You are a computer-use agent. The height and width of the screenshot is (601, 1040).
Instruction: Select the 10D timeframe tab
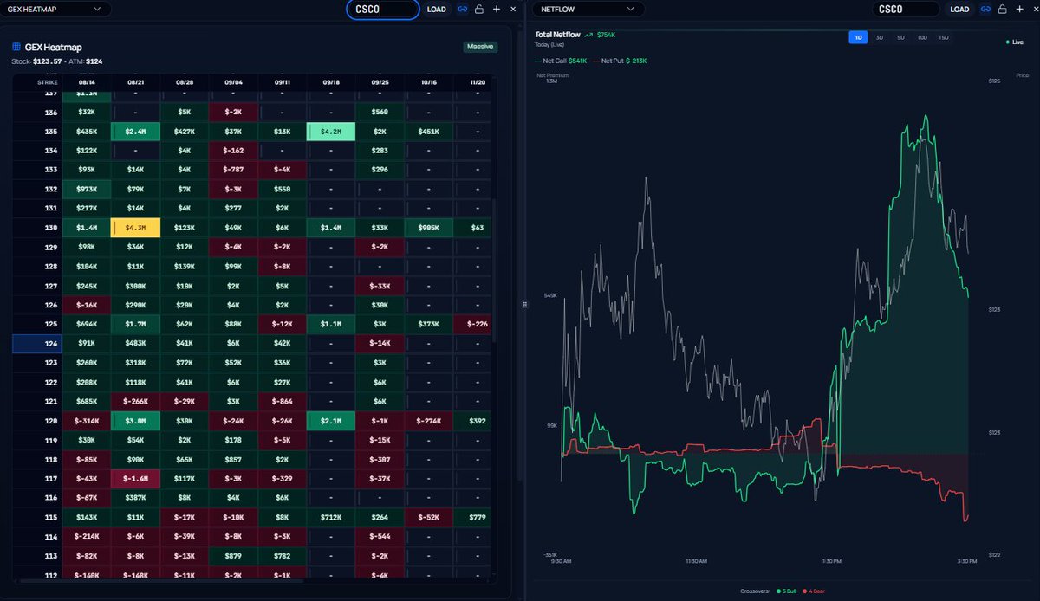922,37
